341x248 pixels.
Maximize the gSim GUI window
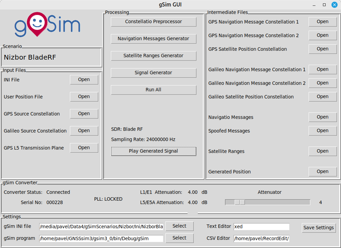tap(324, 5)
